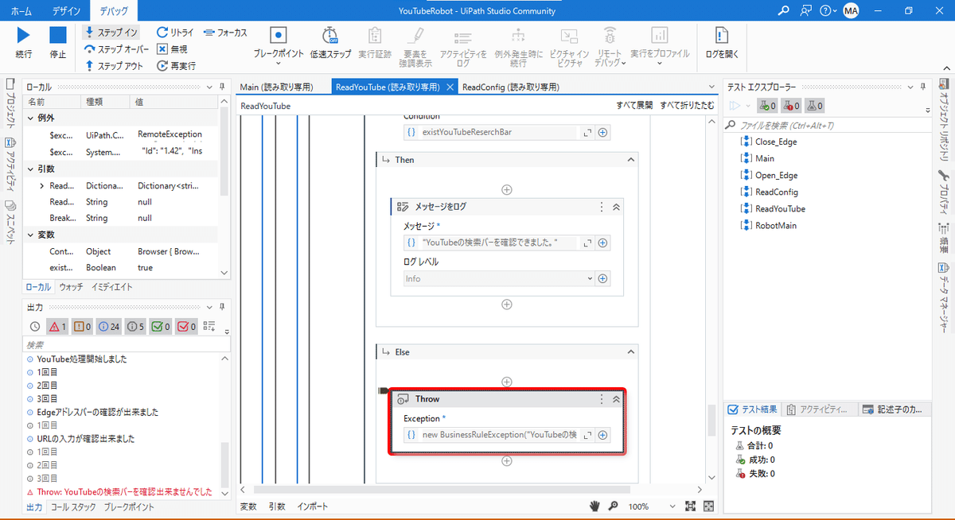Expand the Read… Dictionary argument row
This screenshot has width=955, height=520.
pyautogui.click(x=41, y=186)
